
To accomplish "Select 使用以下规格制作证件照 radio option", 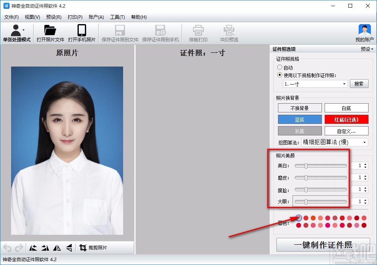I will 280,75.
